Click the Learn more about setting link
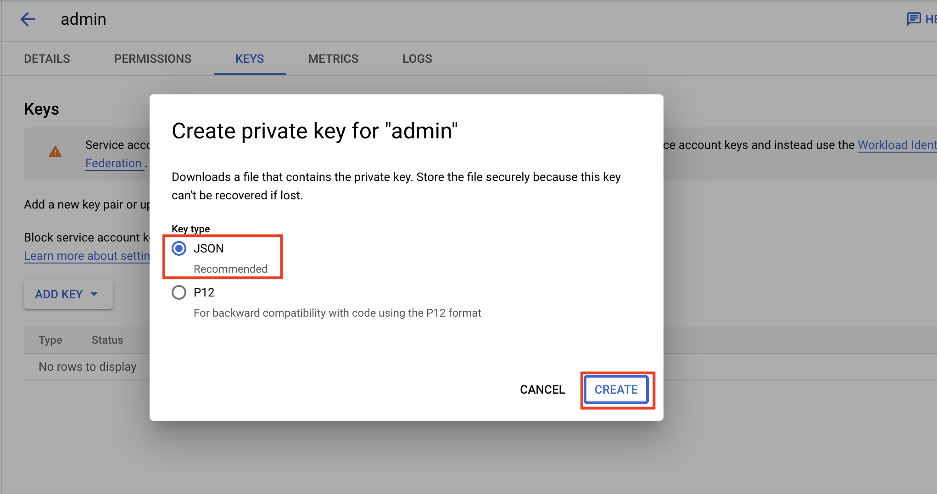The height and width of the screenshot is (494, 937). (x=87, y=256)
